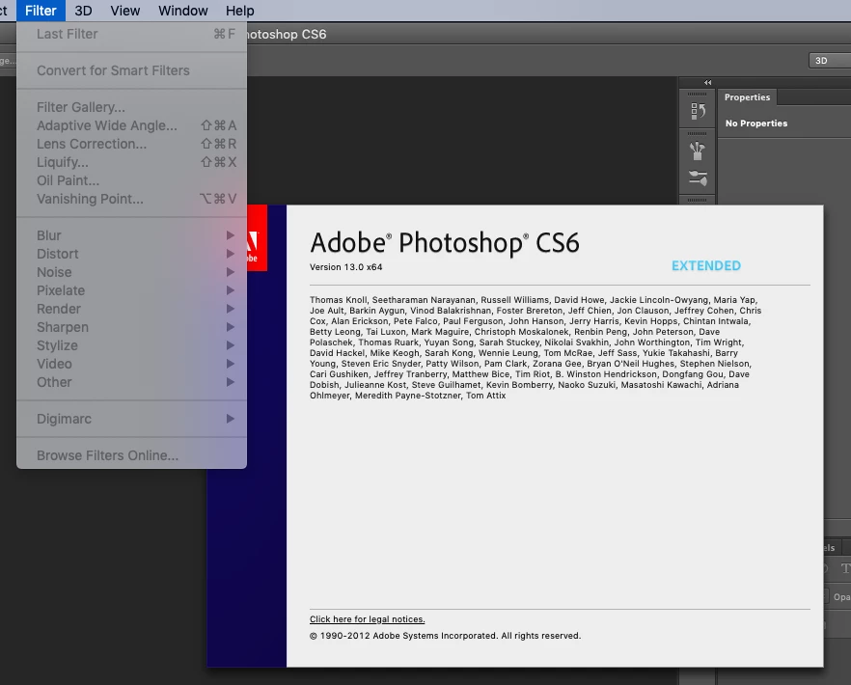Click the No Properties text

[x=756, y=123]
